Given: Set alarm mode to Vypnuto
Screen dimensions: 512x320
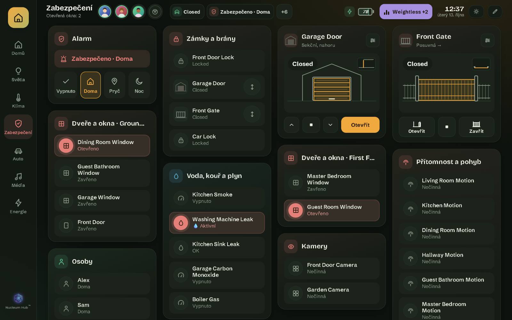Looking at the screenshot, I should pyautogui.click(x=66, y=85).
